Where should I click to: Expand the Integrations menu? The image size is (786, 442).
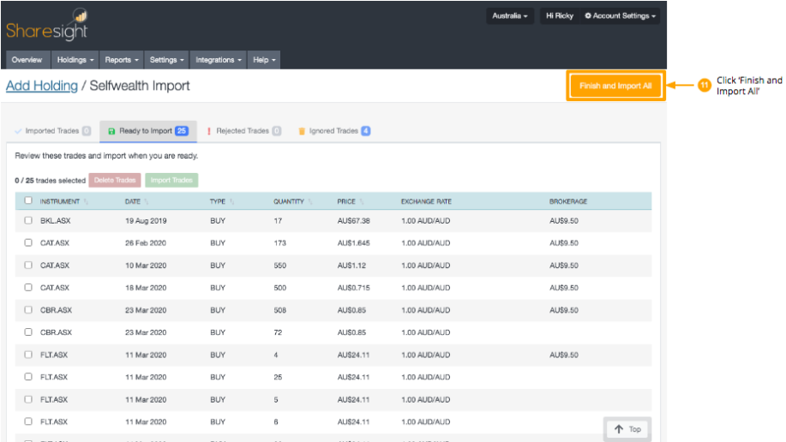218,60
